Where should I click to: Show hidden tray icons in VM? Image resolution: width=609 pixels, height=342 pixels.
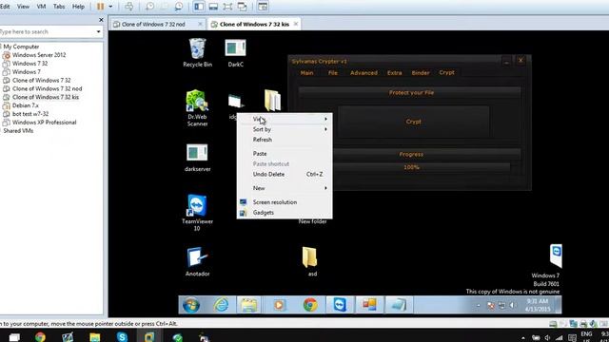click(x=479, y=306)
